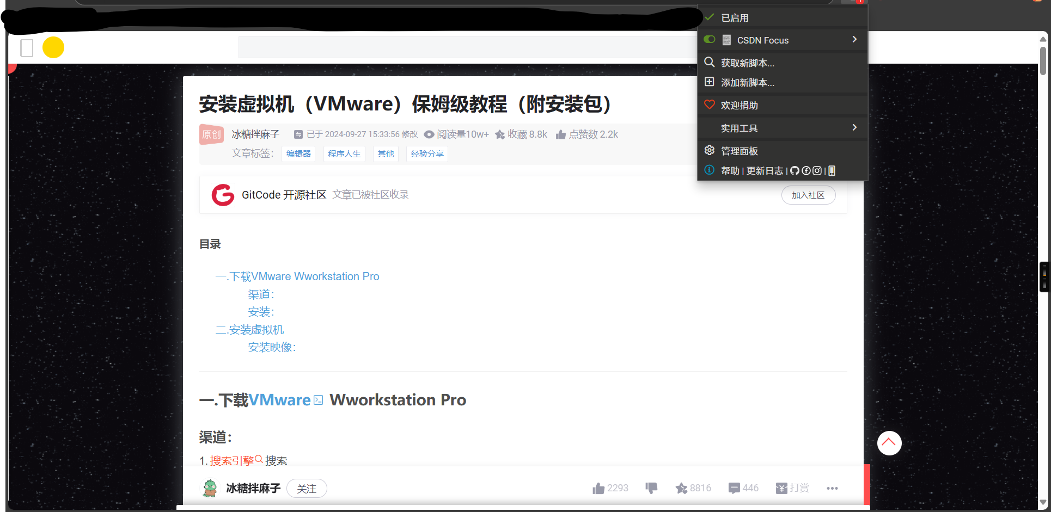1051x512 pixels.
Task: Select the 欢迎捐助 donate entry
Action: coord(783,105)
